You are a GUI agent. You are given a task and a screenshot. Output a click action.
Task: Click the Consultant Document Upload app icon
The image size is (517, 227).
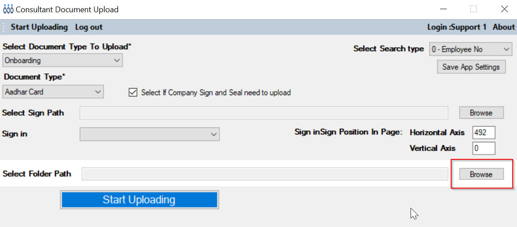click(x=8, y=9)
